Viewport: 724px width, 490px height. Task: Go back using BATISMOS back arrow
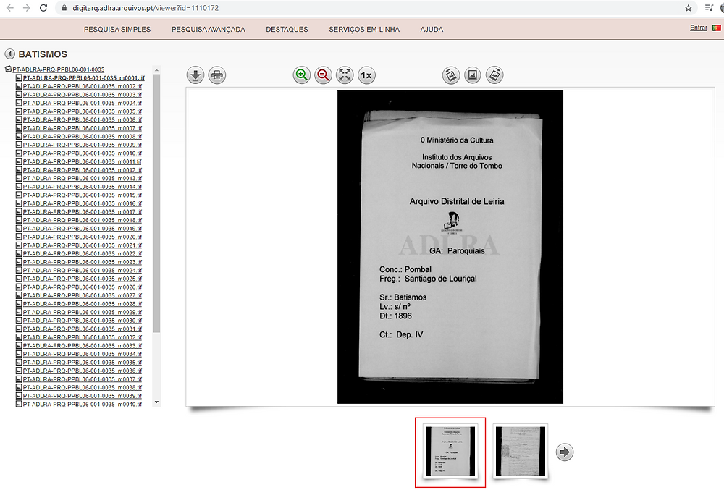pos(9,54)
